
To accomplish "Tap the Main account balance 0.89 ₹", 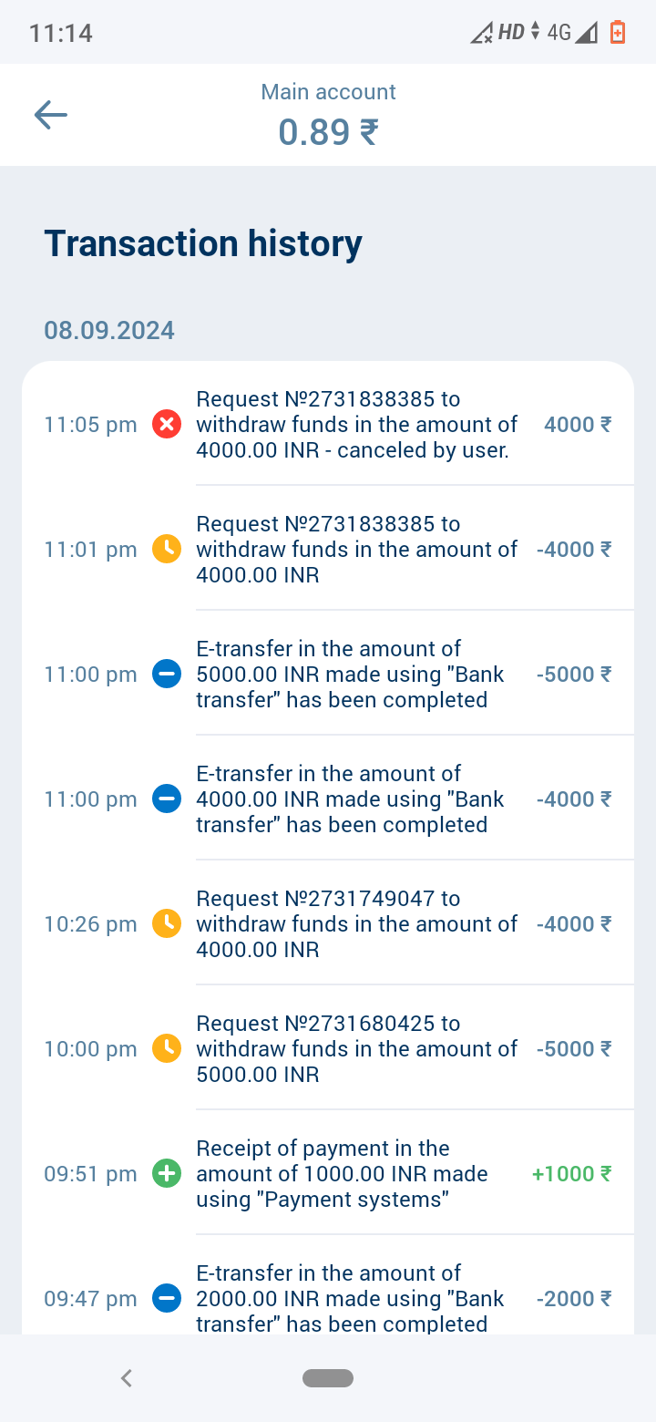I will tap(328, 132).
